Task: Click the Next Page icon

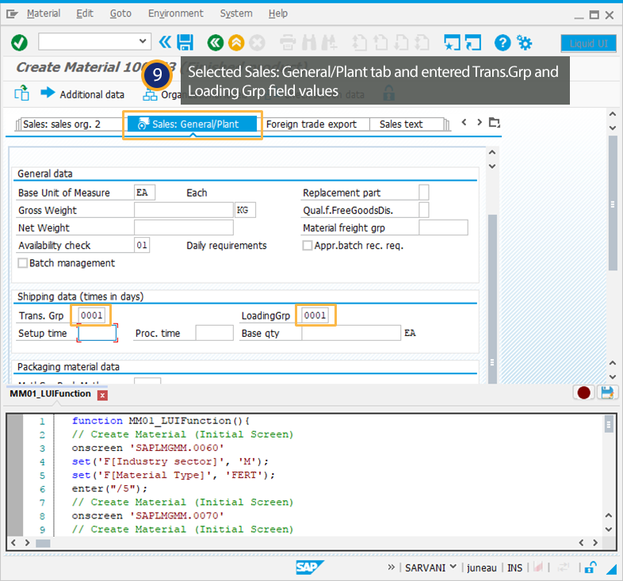Action: point(401,43)
